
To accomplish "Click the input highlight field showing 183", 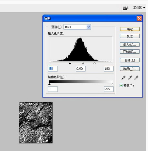I will pyautogui.click(x=109, y=69).
